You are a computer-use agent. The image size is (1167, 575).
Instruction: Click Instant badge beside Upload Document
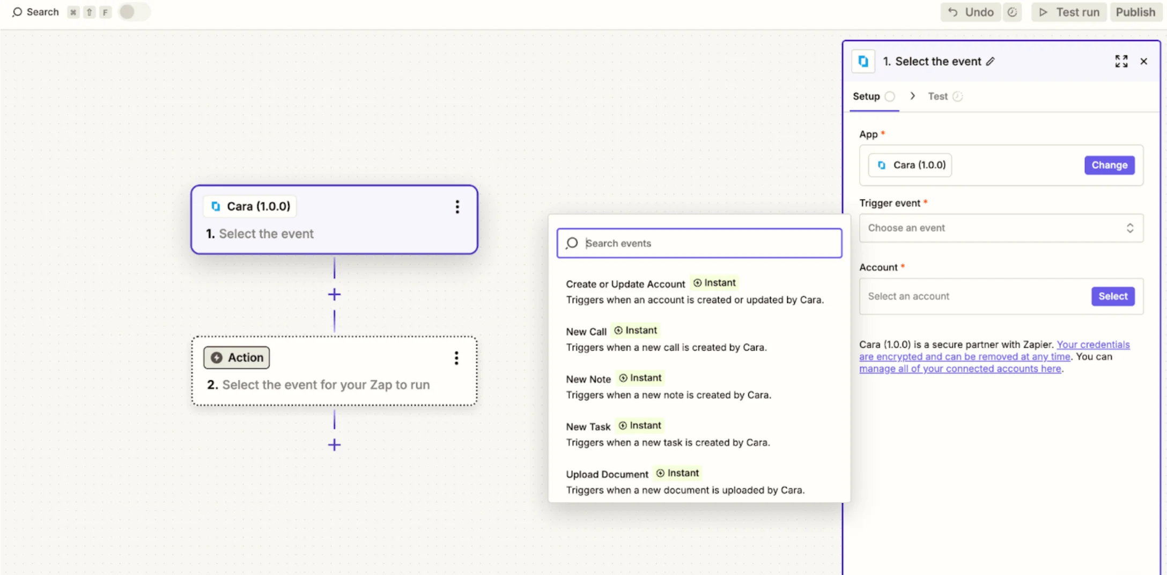tap(678, 473)
